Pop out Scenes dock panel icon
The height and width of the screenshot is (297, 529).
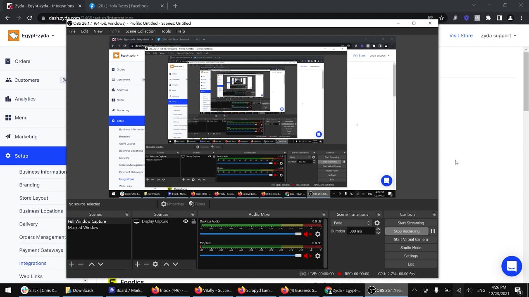click(x=127, y=214)
